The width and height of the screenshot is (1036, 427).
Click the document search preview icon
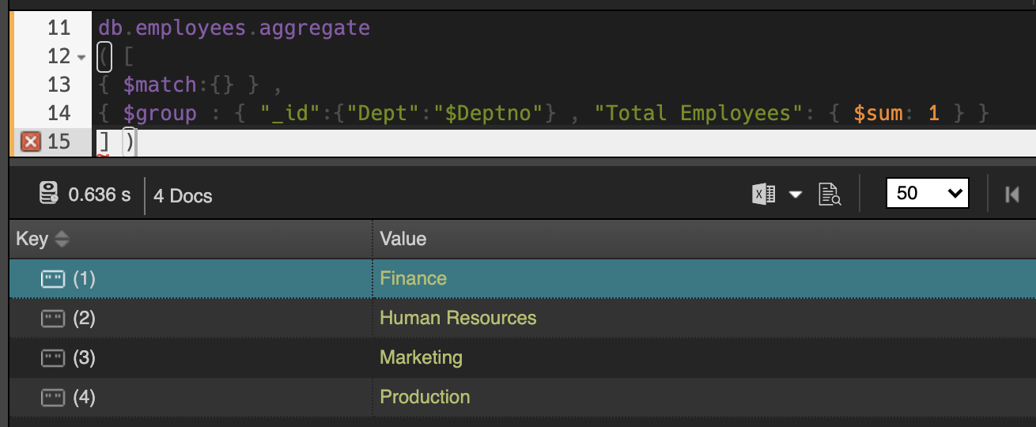coord(830,194)
